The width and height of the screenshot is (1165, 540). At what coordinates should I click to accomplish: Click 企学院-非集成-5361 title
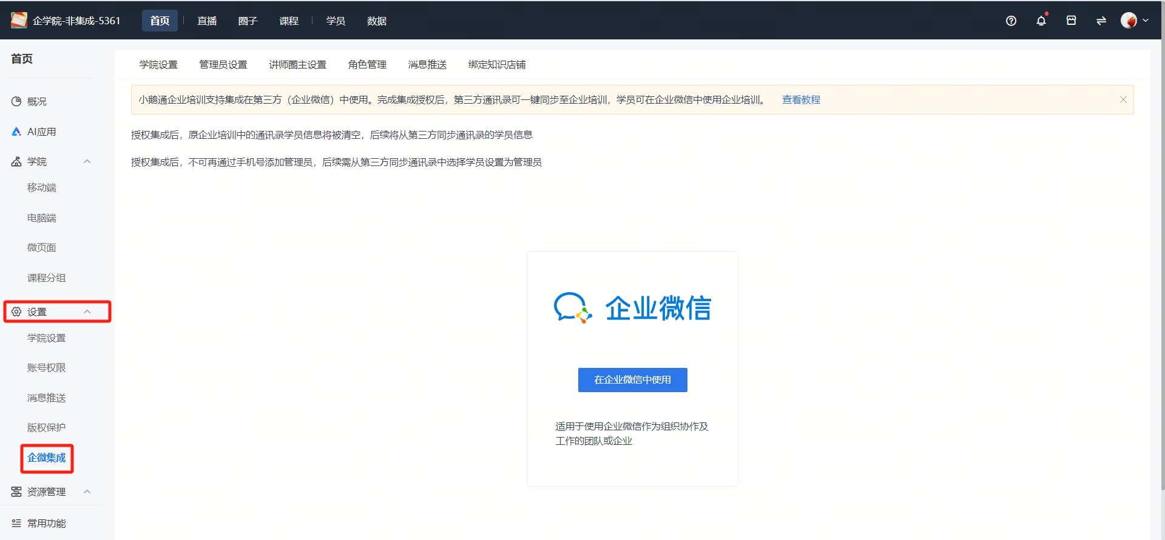76,21
